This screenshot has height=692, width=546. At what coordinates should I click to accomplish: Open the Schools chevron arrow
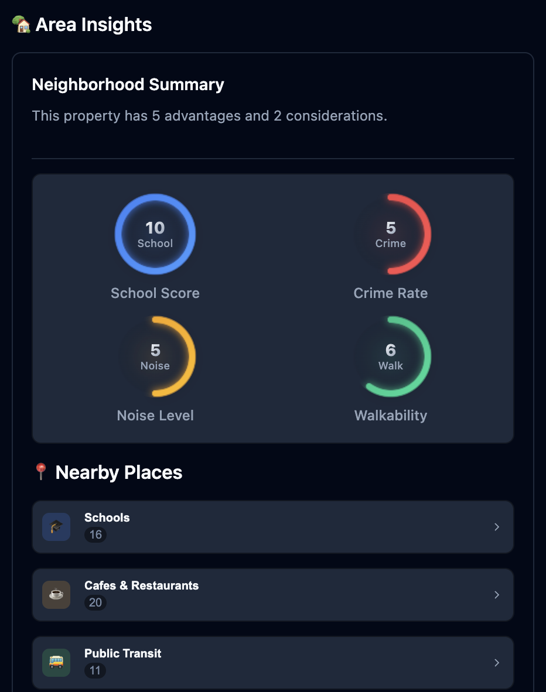(x=497, y=526)
